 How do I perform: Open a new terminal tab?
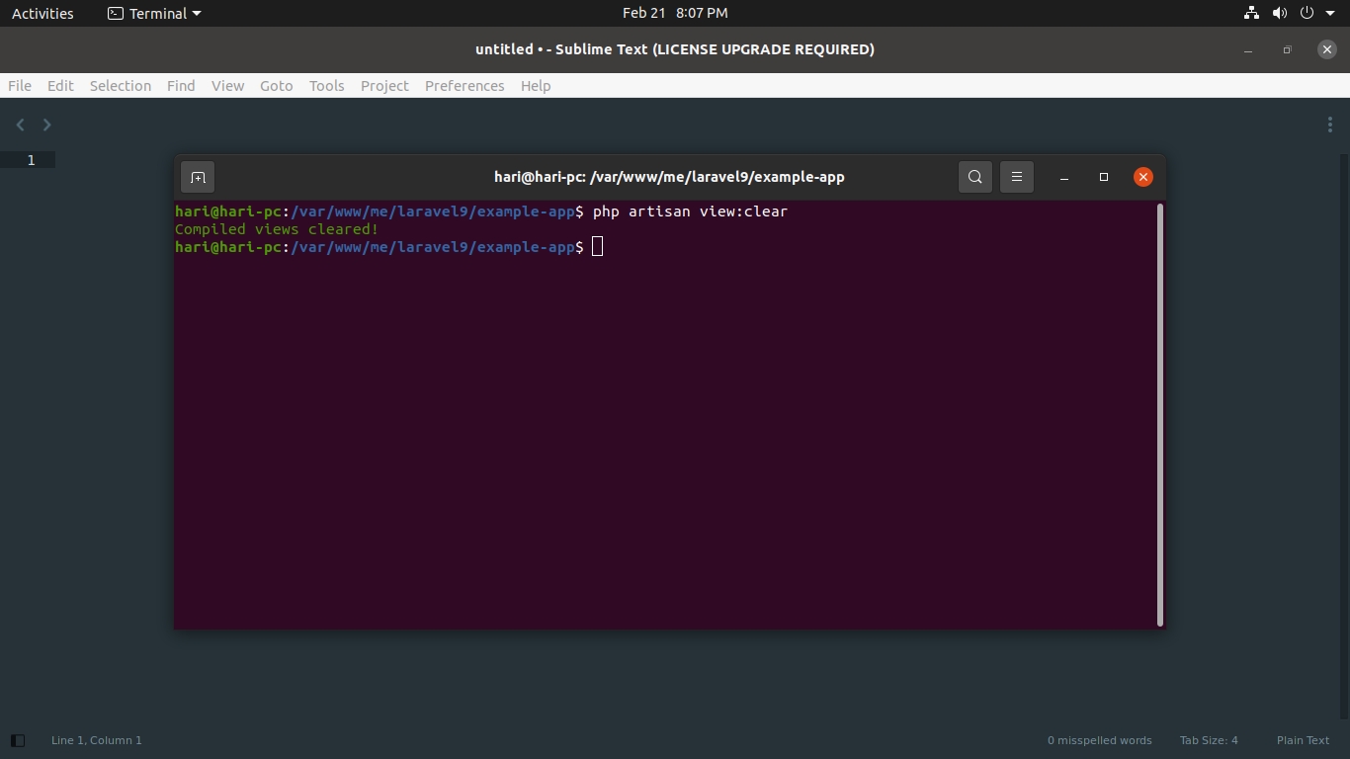tap(198, 177)
